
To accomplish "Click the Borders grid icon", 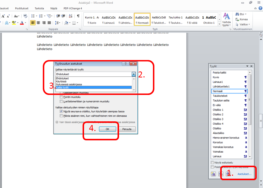I will pos(74,23).
